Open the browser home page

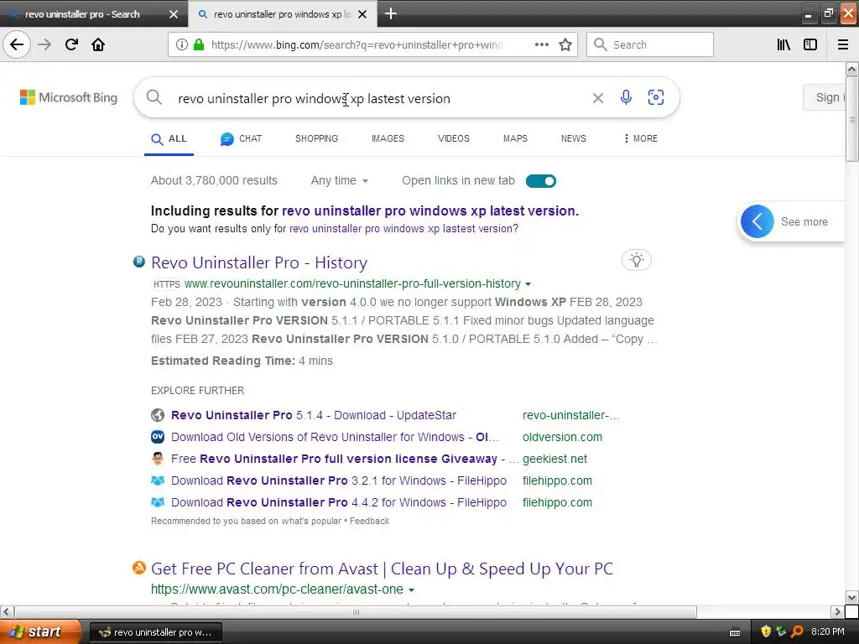pos(98,44)
